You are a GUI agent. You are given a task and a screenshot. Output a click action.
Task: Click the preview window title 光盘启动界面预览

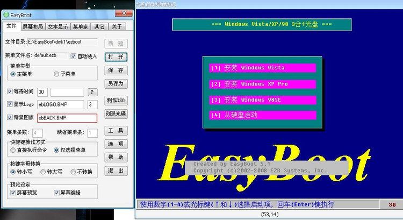(156, 5)
